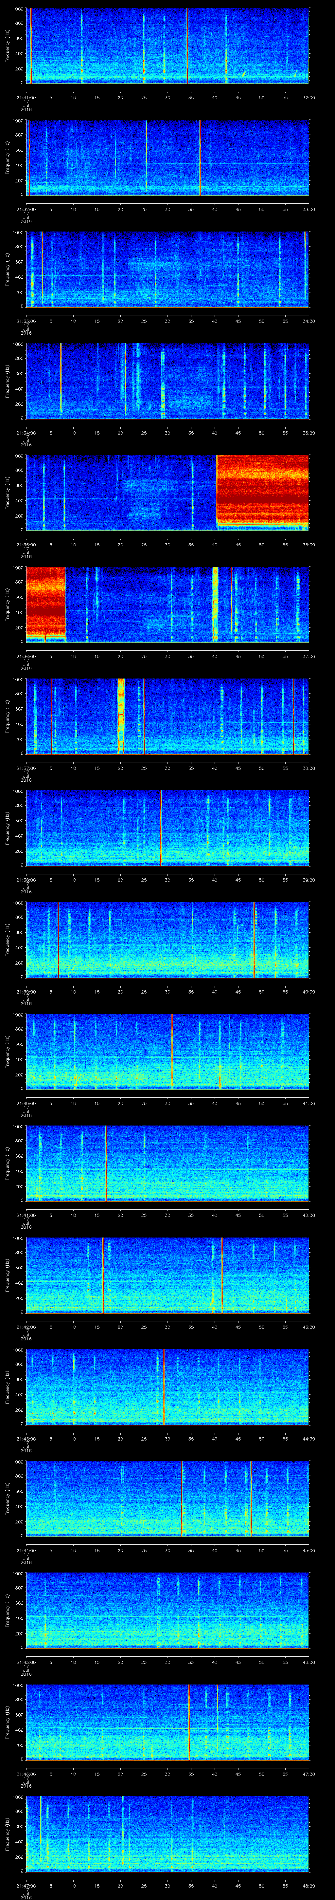
Task: Click the 40:00 end-time label
Action: point(309,991)
